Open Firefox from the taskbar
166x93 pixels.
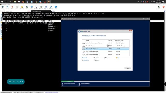(x=23, y=2)
